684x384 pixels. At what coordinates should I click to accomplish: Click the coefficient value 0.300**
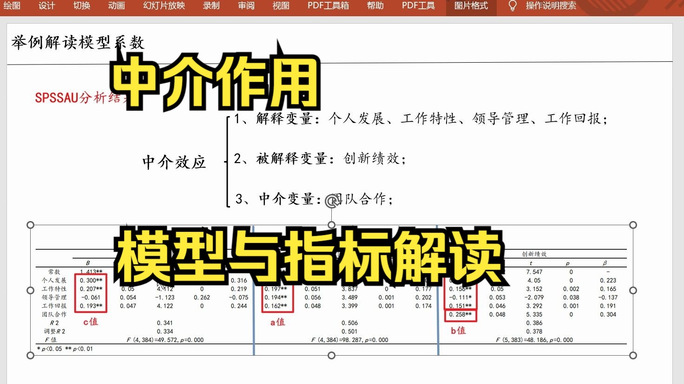91,280
